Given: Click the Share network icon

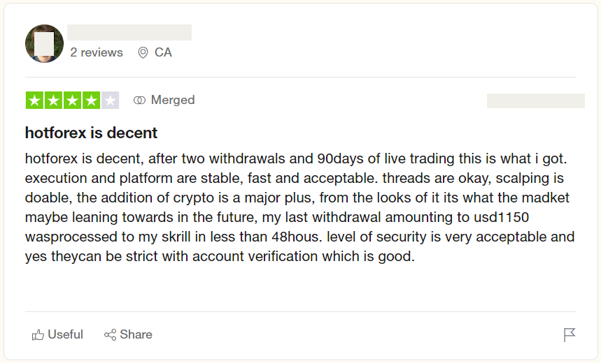Looking at the screenshot, I should pos(110,335).
